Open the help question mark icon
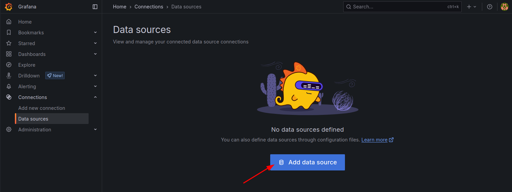Viewport: 512px width, 192px height. (x=489, y=7)
